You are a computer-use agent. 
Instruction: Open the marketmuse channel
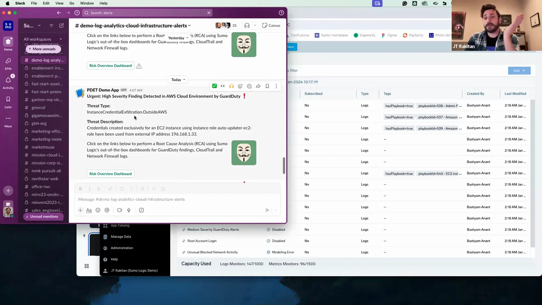[x=43, y=147]
